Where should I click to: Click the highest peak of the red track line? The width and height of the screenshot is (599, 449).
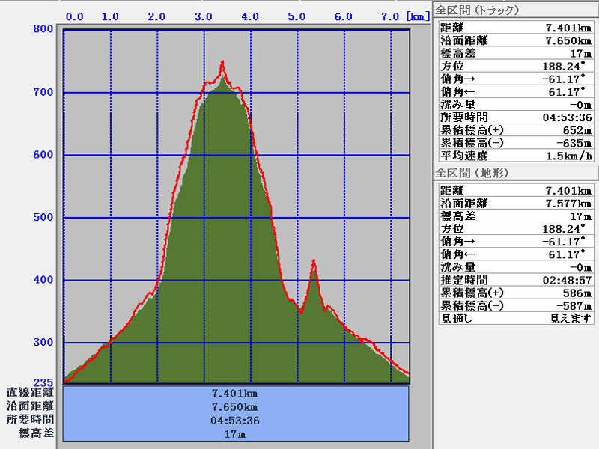point(222,62)
